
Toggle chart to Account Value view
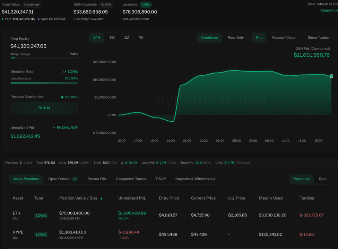point(283,38)
